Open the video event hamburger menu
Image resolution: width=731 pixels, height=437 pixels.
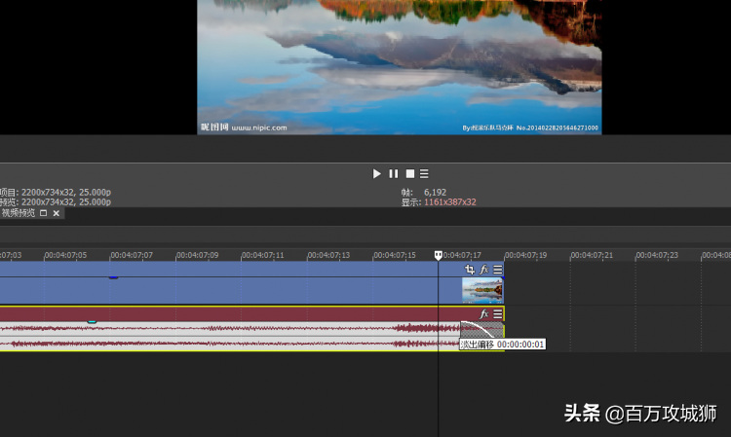point(497,270)
